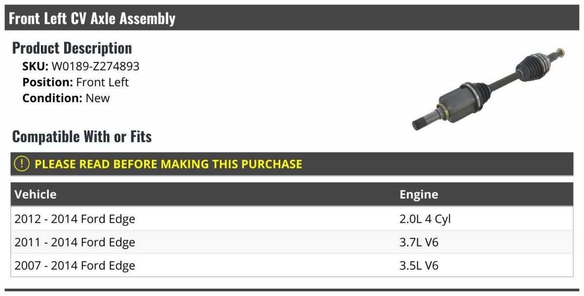Click the Product Description heading
Viewport: 584px width, 296px height.
[72, 48]
